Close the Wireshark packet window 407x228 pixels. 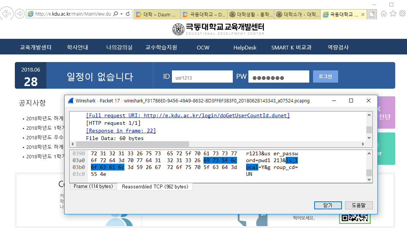click(x=369, y=100)
